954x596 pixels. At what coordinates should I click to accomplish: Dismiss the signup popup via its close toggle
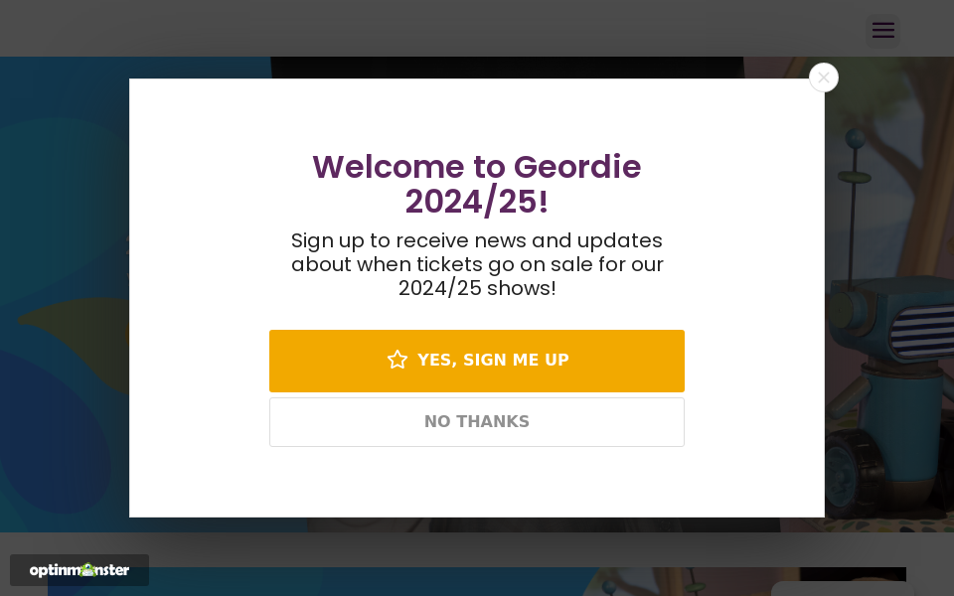[824, 77]
